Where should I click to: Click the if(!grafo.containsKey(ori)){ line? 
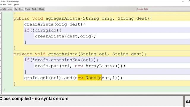point(61,60)
